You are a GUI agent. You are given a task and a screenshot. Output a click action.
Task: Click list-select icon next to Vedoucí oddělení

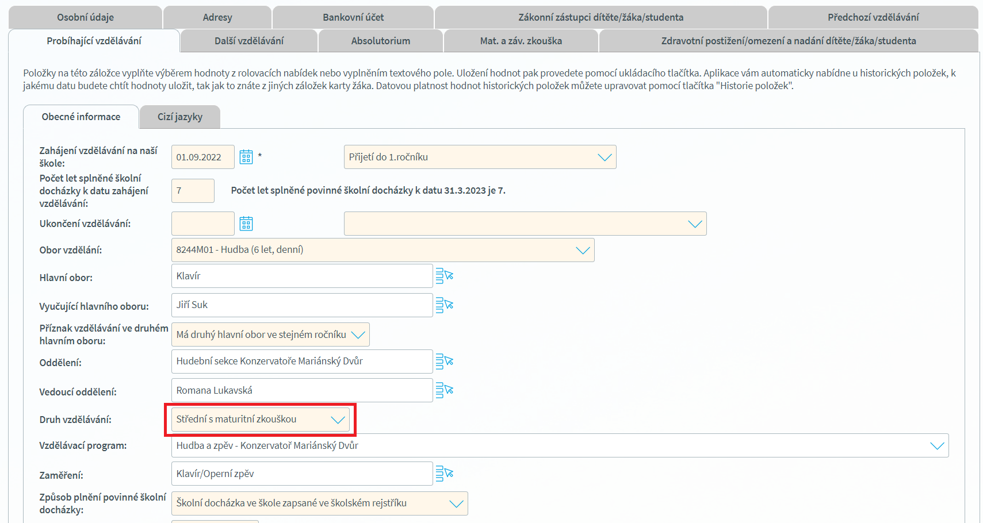point(445,390)
